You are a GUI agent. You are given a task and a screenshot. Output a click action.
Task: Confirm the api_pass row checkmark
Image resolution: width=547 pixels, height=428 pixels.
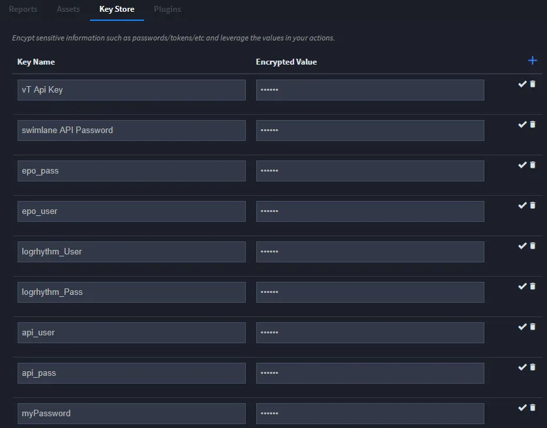(522, 367)
